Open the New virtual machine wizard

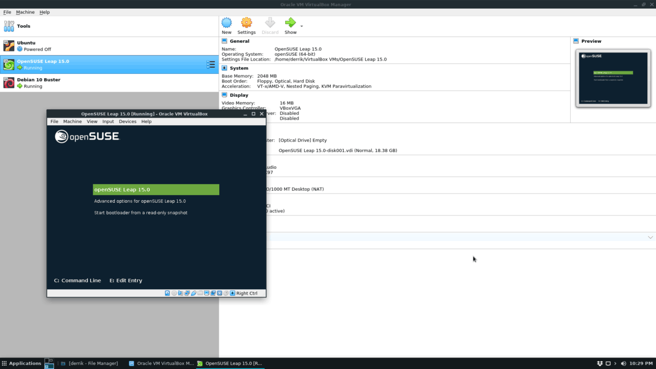(x=226, y=24)
